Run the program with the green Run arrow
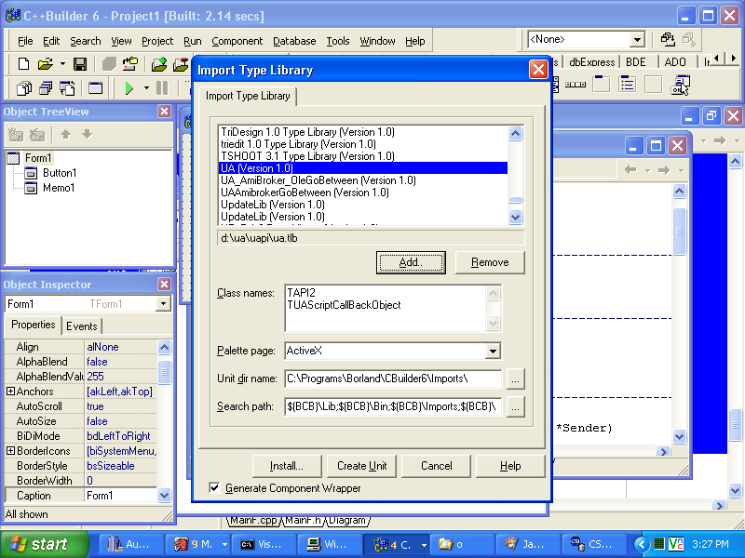This screenshot has height=558, width=745. point(129,88)
